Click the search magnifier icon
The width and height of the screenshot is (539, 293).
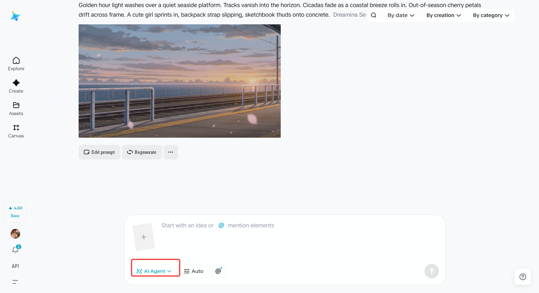click(374, 15)
